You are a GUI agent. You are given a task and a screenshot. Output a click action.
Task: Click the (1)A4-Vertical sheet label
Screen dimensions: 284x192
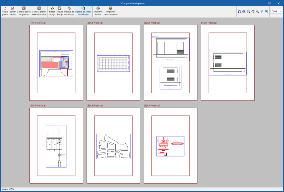[37, 23]
